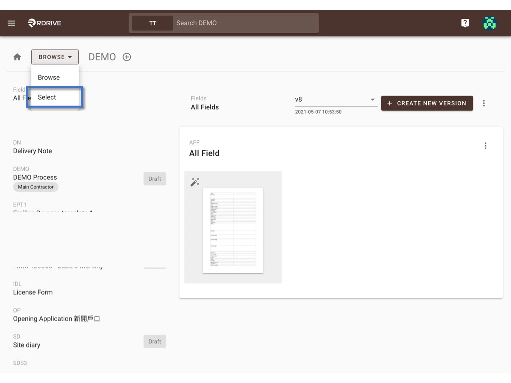Open the help question mark icon
511x383 pixels.
465,23
